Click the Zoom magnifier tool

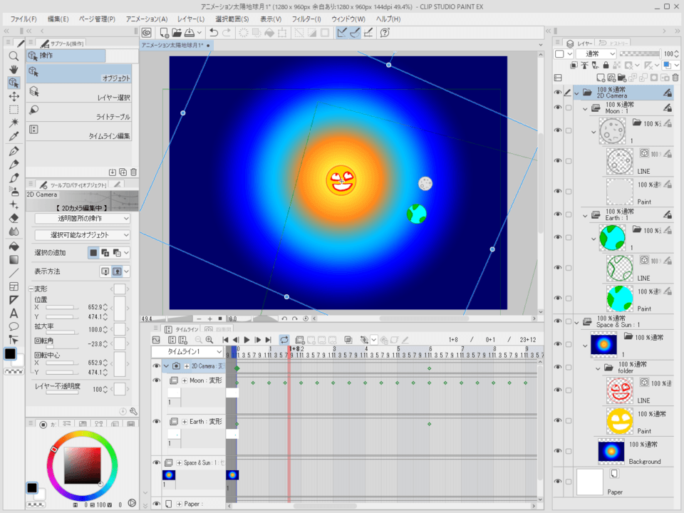(14, 56)
